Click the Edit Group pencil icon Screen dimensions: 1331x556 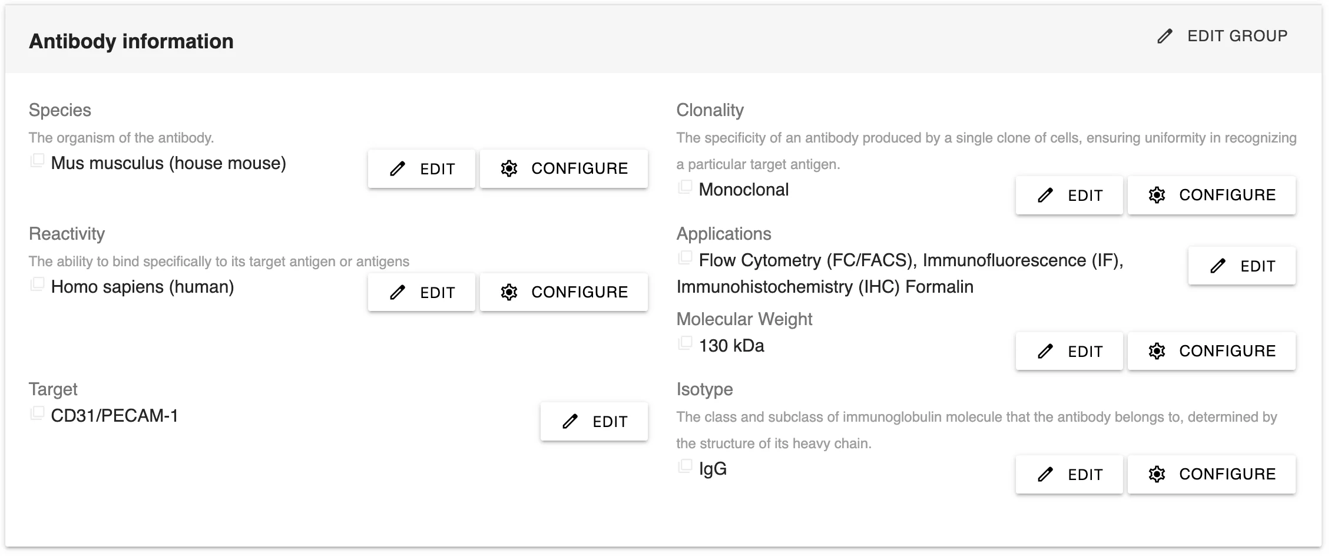point(1164,37)
